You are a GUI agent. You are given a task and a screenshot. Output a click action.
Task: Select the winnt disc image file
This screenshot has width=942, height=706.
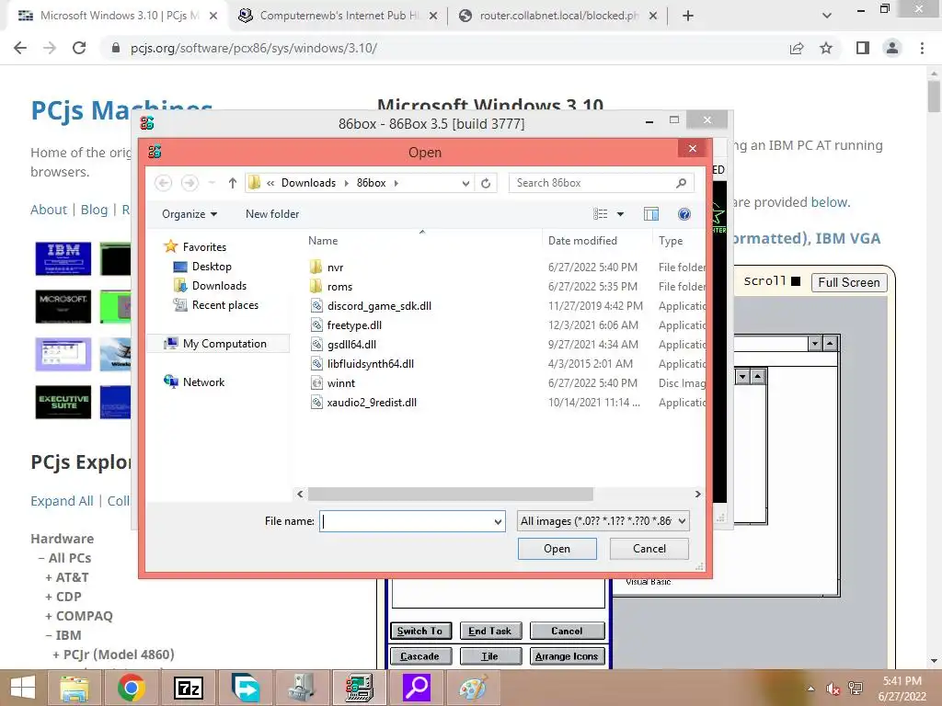pyautogui.click(x=340, y=382)
